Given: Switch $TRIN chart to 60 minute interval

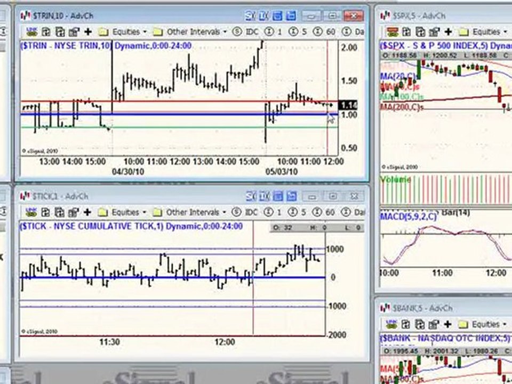Looking at the screenshot, I should [324, 31].
